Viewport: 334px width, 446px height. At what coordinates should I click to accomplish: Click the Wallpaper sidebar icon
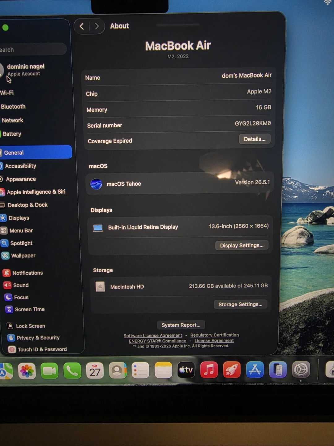[6, 256]
